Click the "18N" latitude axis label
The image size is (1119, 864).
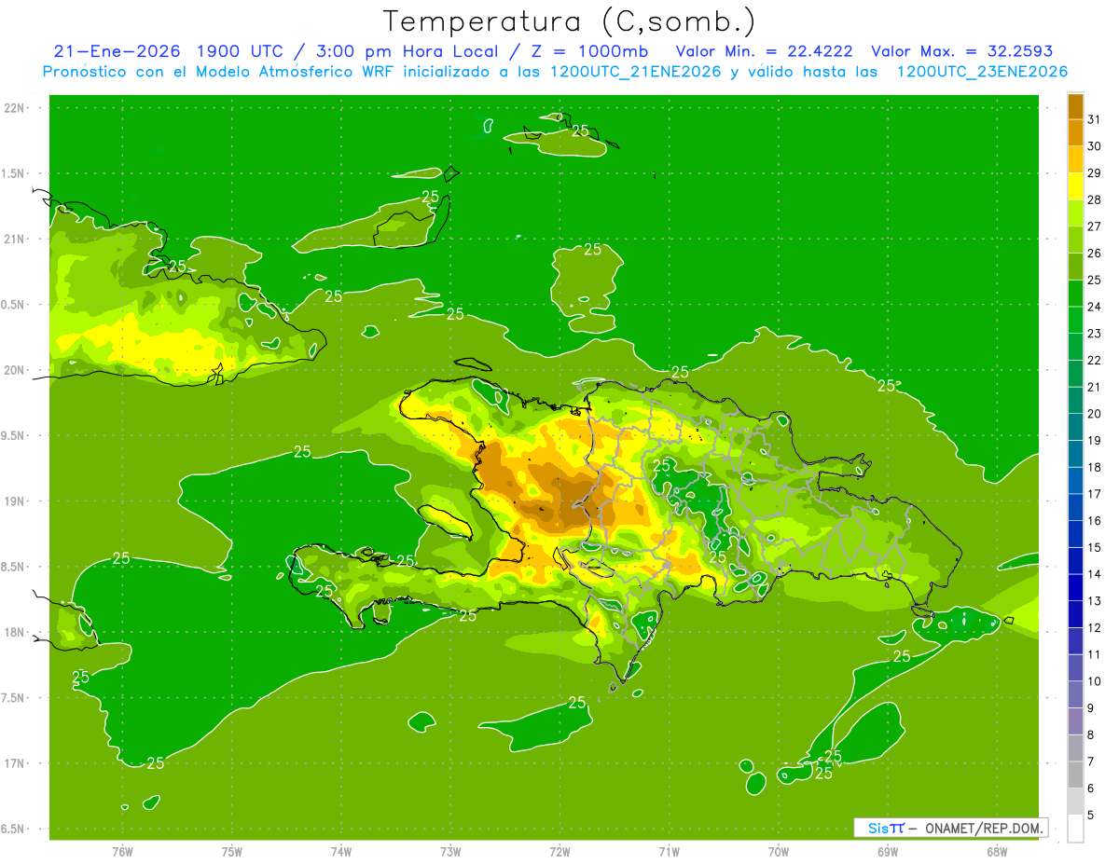click(x=13, y=632)
